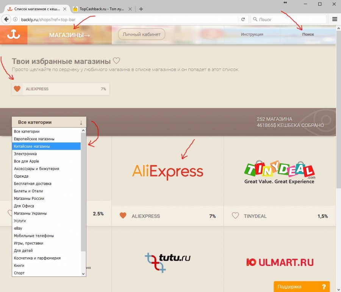Select Билеты и Отели category
The width and height of the screenshot is (341, 292).
pyautogui.click(x=46, y=191)
